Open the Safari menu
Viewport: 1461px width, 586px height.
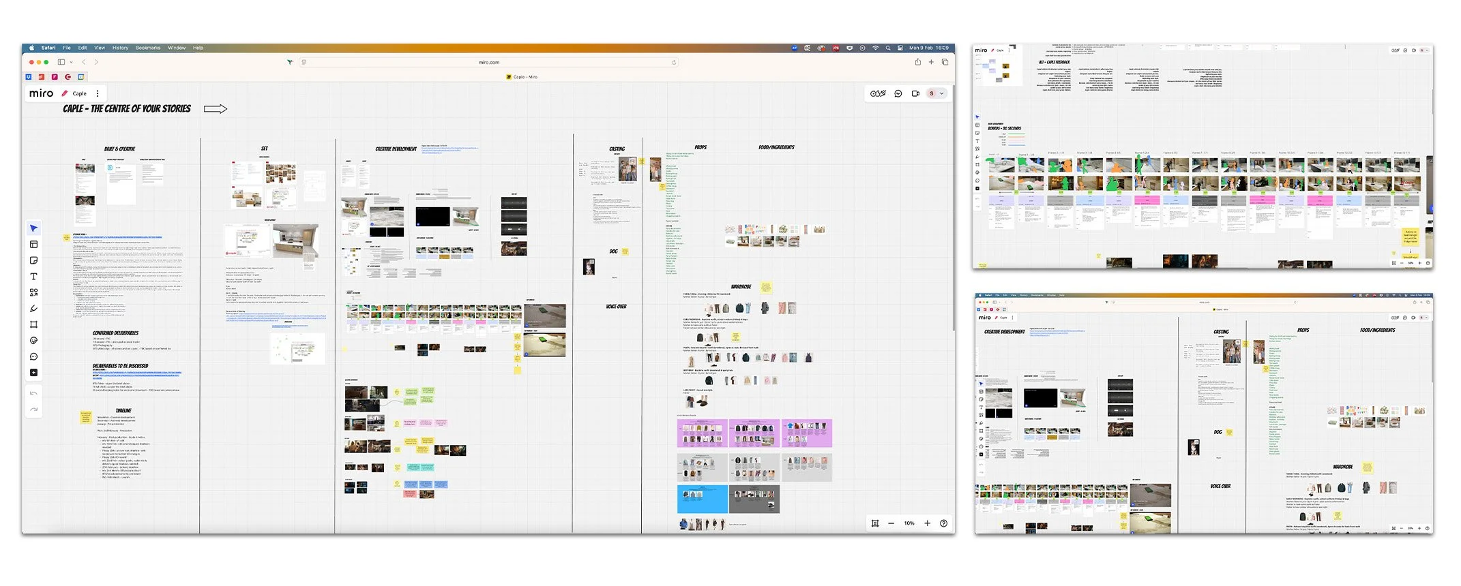pos(48,48)
